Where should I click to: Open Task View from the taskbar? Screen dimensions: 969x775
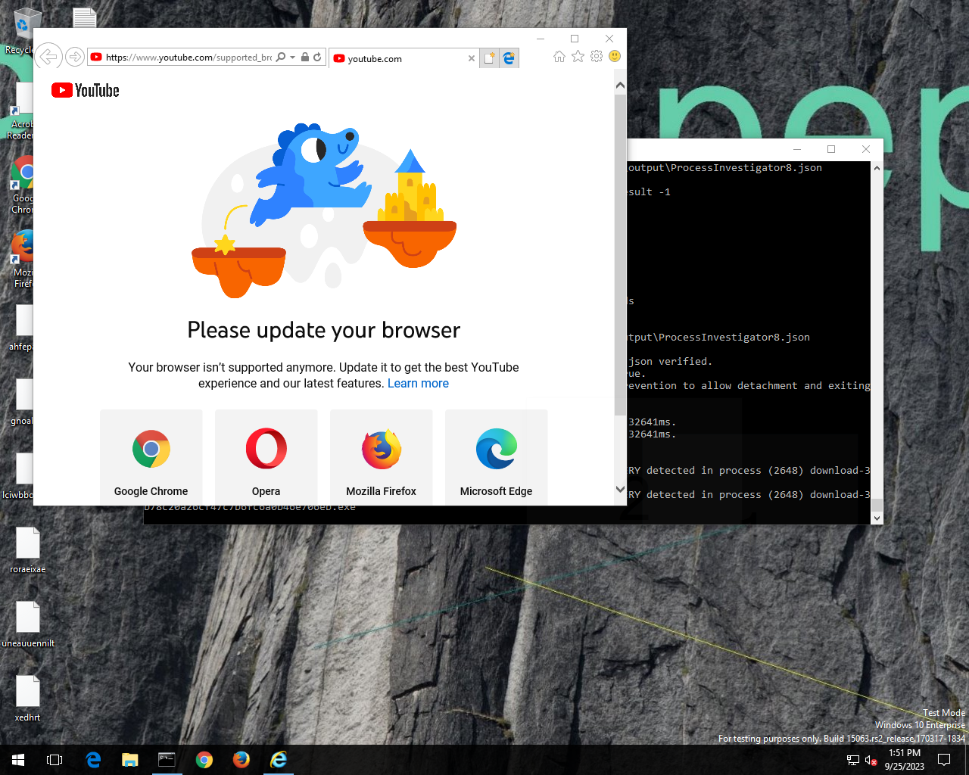(x=55, y=760)
